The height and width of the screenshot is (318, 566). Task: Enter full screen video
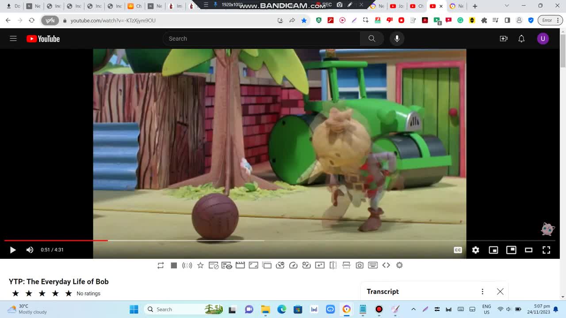pyautogui.click(x=546, y=250)
